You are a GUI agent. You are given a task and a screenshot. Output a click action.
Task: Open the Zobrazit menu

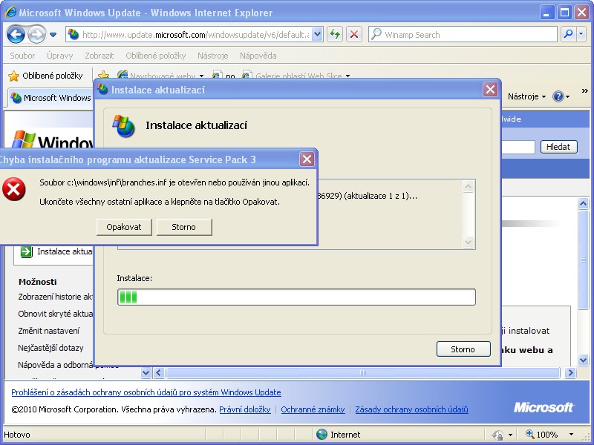(99, 56)
